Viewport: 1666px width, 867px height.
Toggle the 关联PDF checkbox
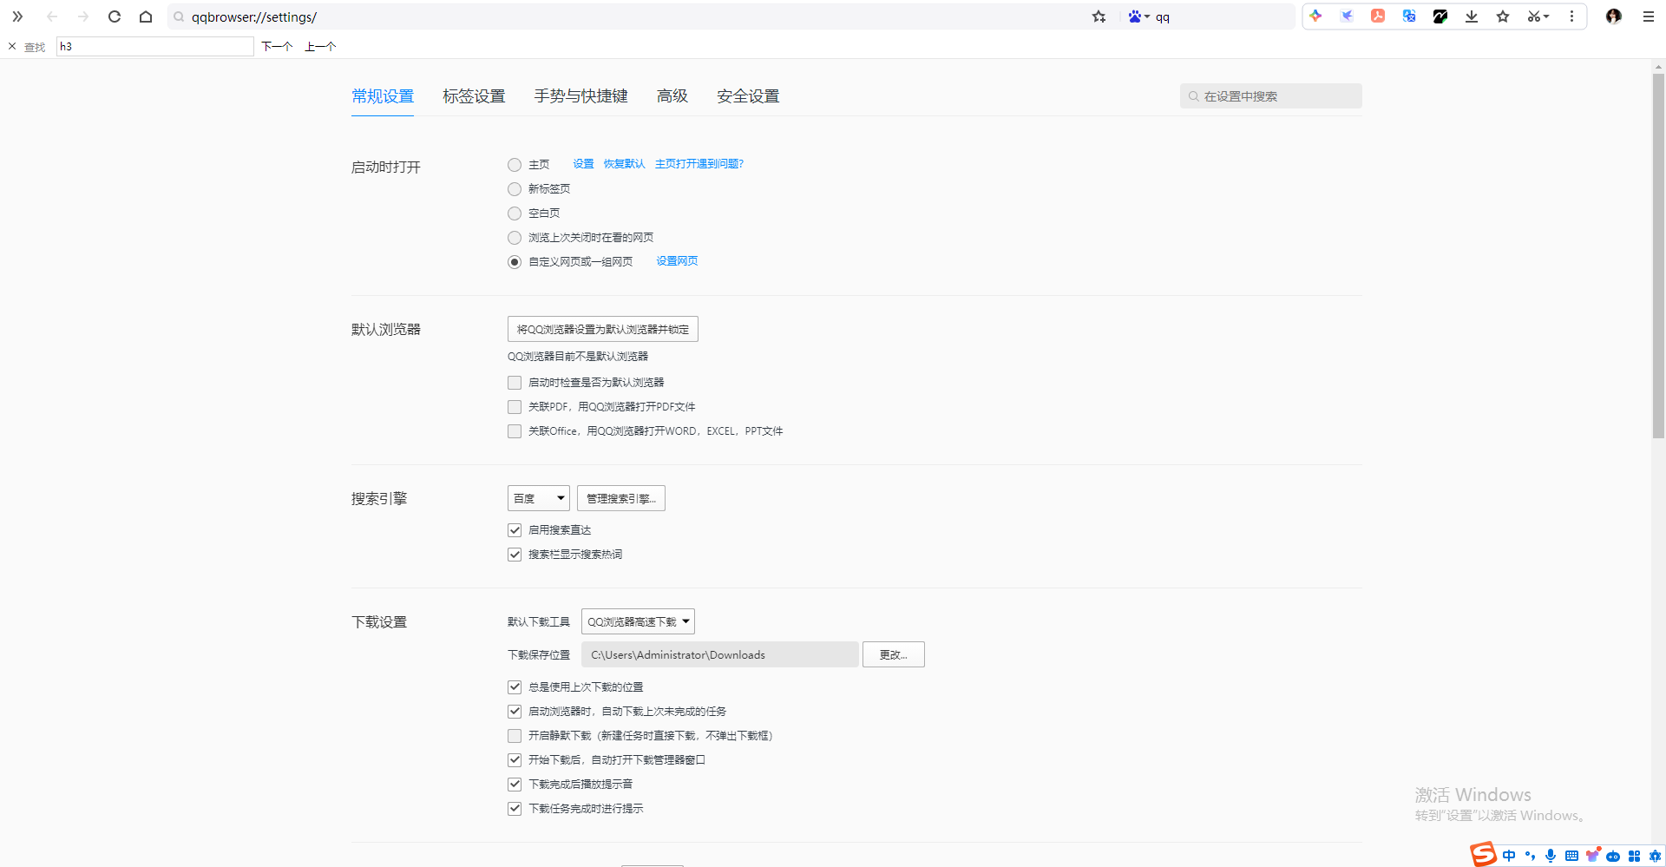[515, 407]
